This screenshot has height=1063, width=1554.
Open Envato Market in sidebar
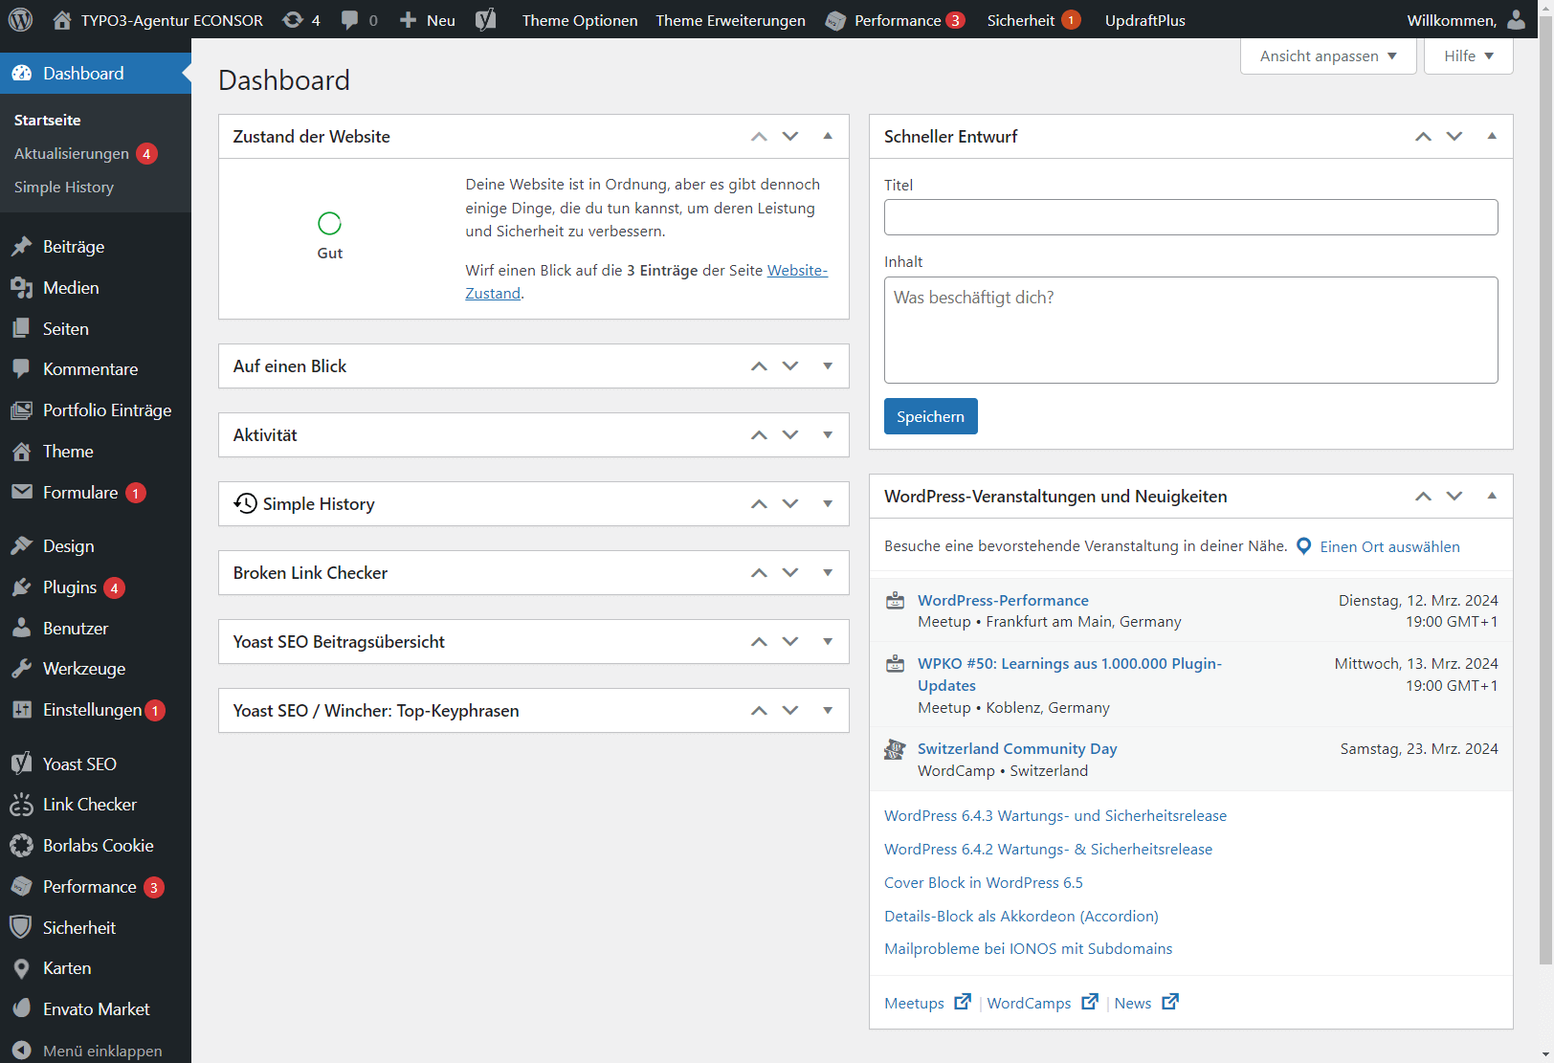96,1009
